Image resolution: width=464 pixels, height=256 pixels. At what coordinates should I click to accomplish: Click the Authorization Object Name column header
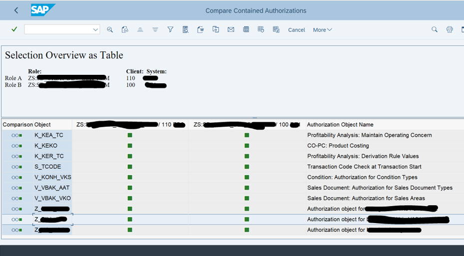pos(340,125)
